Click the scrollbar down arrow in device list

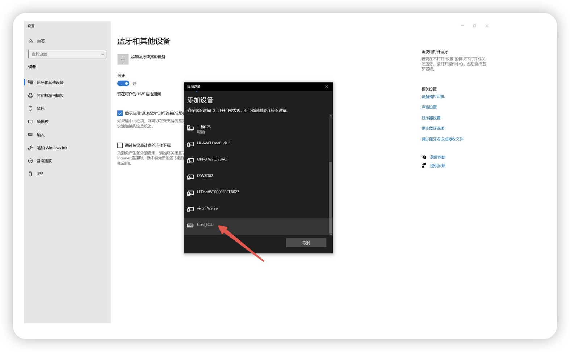331,235
